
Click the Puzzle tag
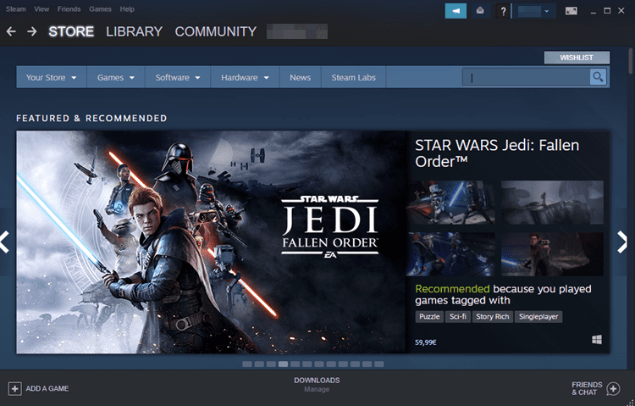point(429,317)
